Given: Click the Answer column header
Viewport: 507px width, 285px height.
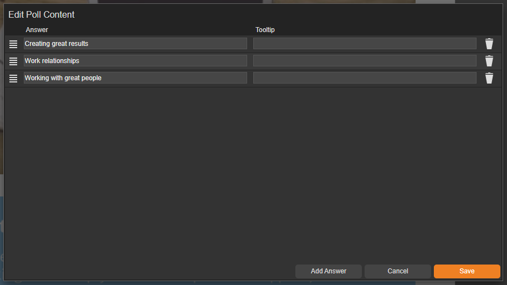Looking at the screenshot, I should tap(37, 30).
